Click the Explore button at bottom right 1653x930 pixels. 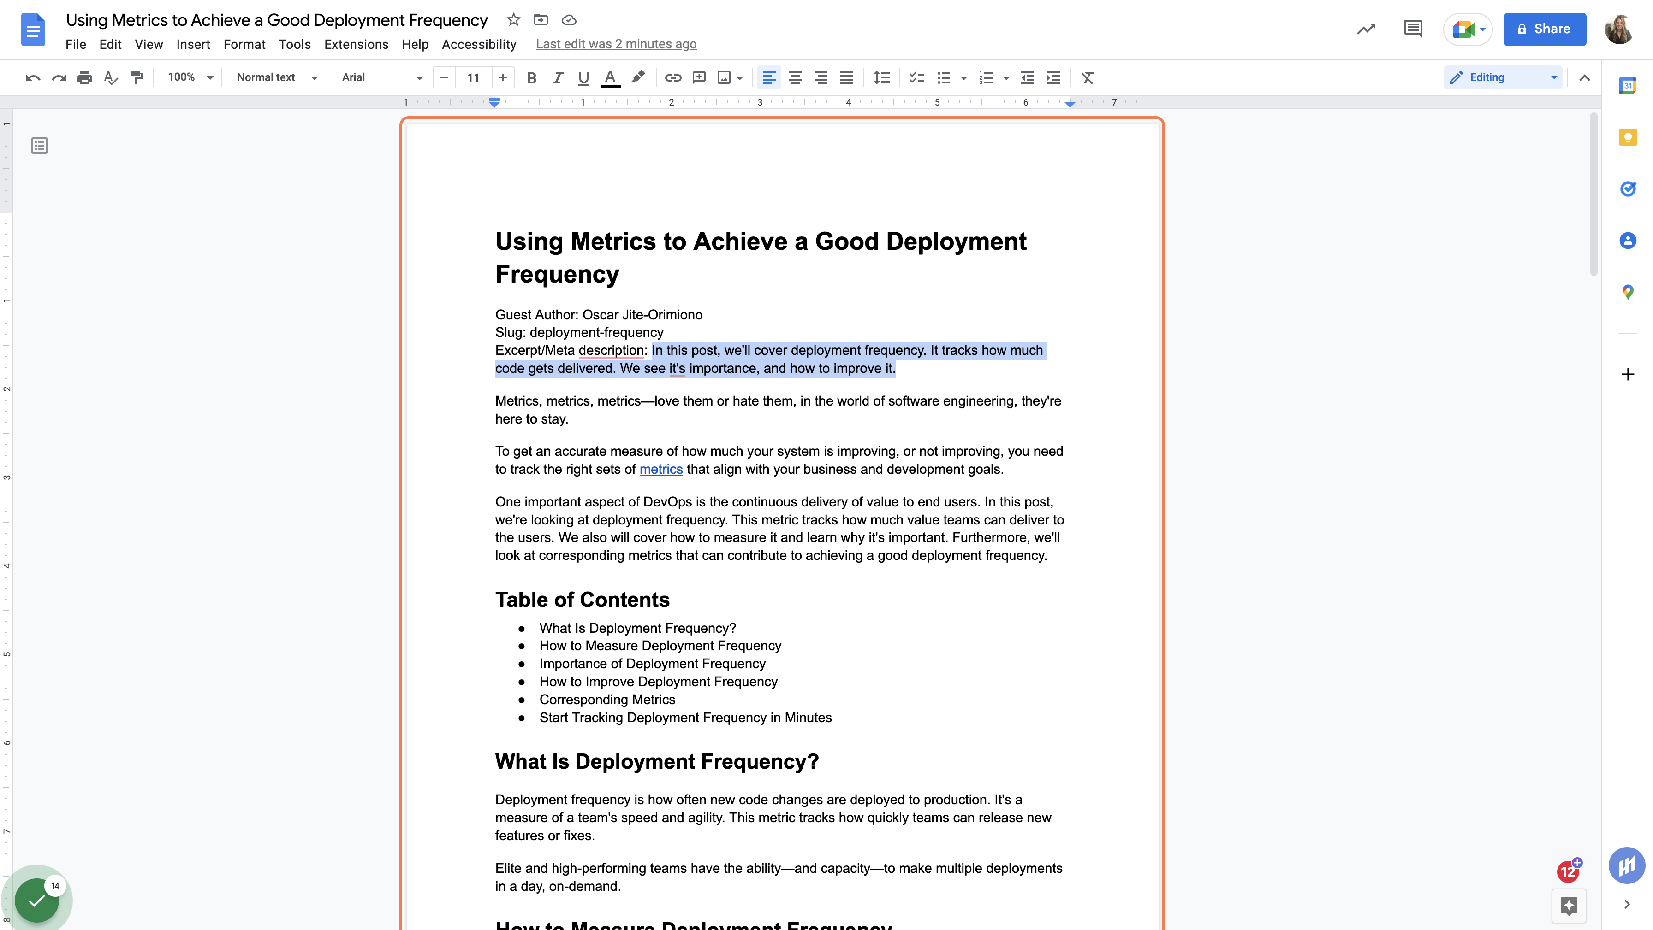(1568, 905)
